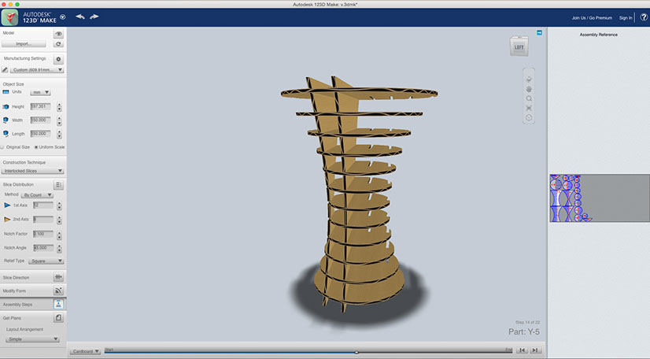Click the LEFT view cube
Image resolution: width=650 pixels, height=359 pixels.
tap(519, 46)
